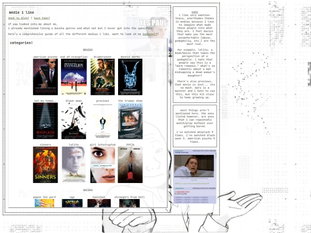Open the Black Swan poster

tap(74, 121)
